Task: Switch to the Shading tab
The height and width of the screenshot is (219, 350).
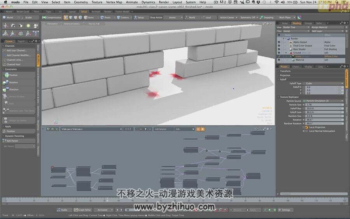Action: point(297,23)
